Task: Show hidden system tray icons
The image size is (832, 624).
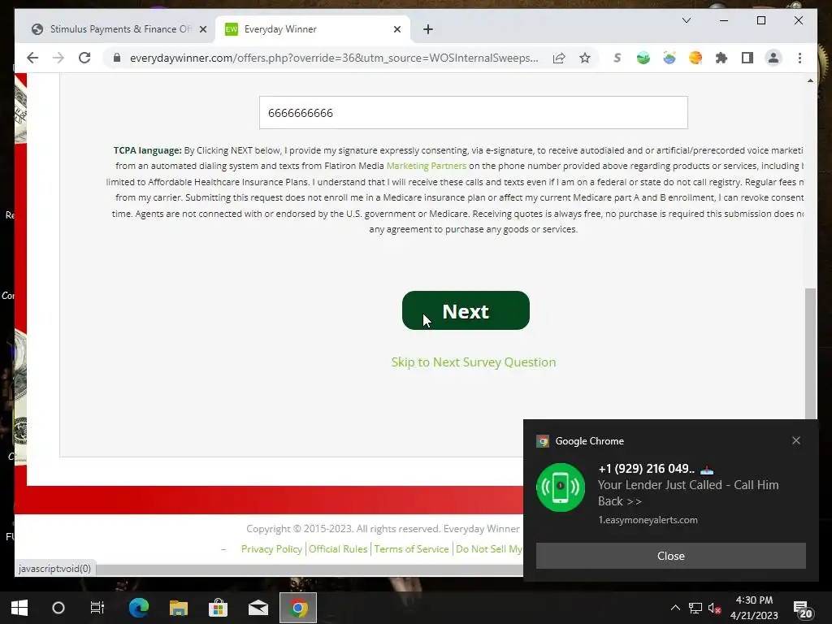Action: coord(675,608)
